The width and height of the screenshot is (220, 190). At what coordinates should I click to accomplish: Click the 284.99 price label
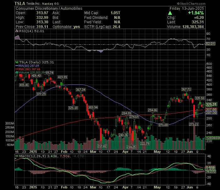coord(126,113)
